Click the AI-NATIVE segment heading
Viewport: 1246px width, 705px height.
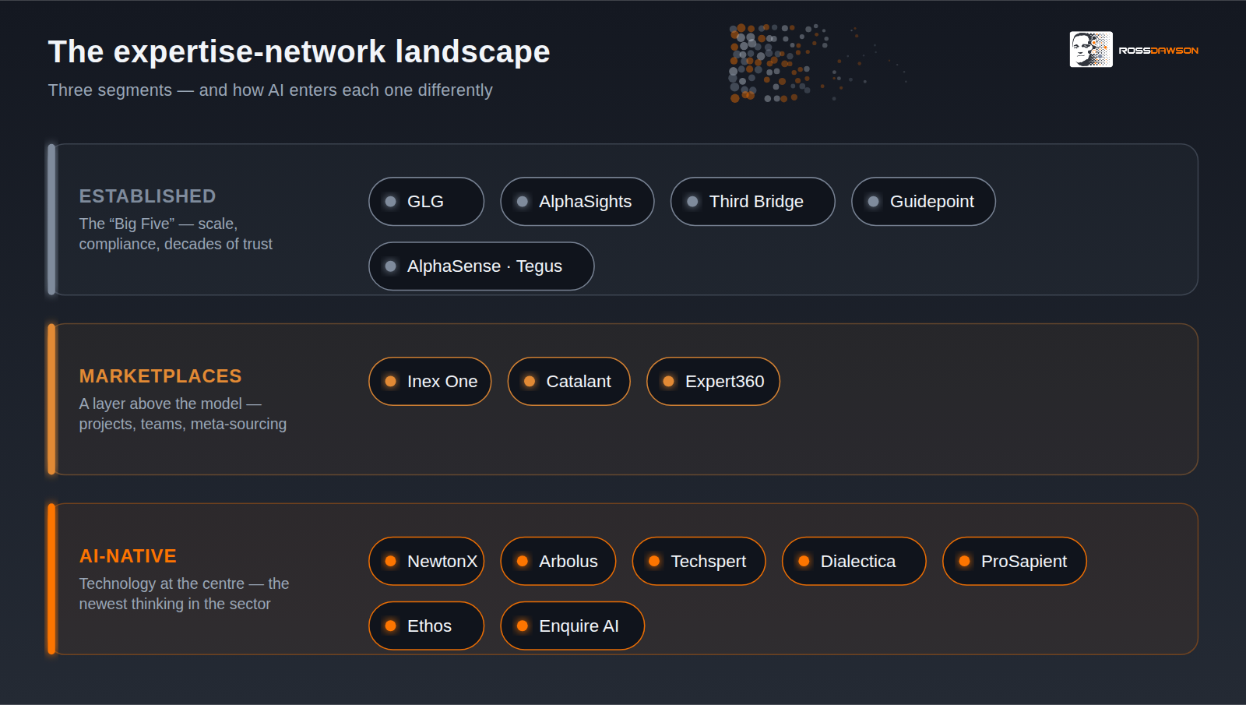128,556
